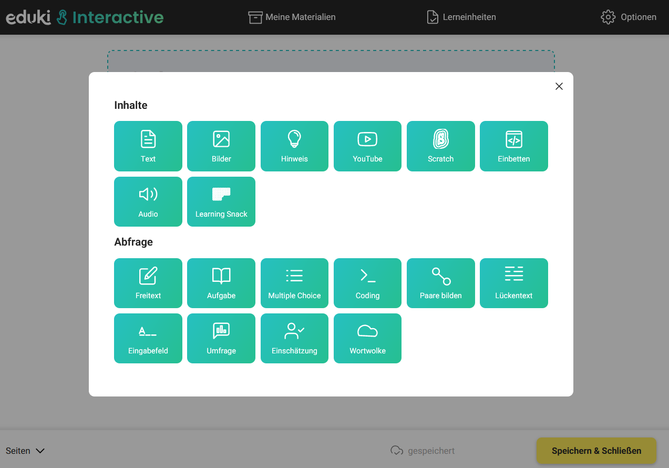Switch to Lerneinheiten
This screenshot has height=468, width=669.
[461, 17]
